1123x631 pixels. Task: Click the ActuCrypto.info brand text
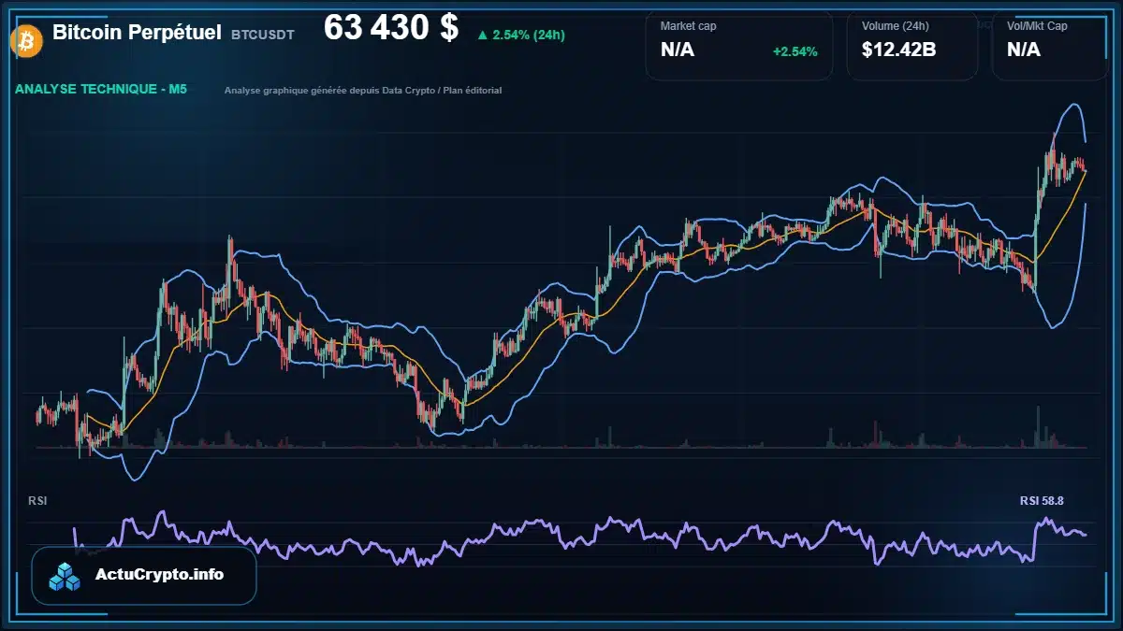[x=160, y=575]
